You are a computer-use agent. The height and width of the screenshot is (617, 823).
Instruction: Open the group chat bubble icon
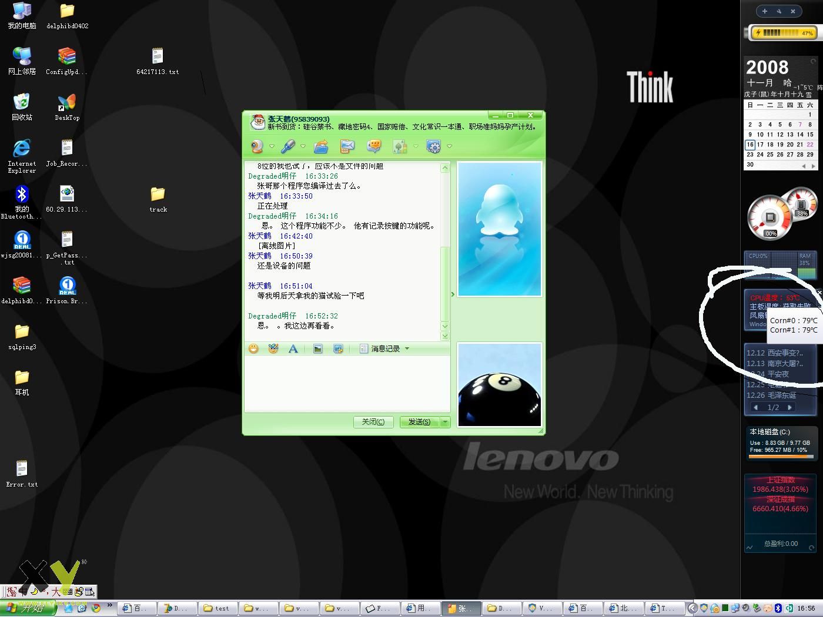[x=374, y=146]
